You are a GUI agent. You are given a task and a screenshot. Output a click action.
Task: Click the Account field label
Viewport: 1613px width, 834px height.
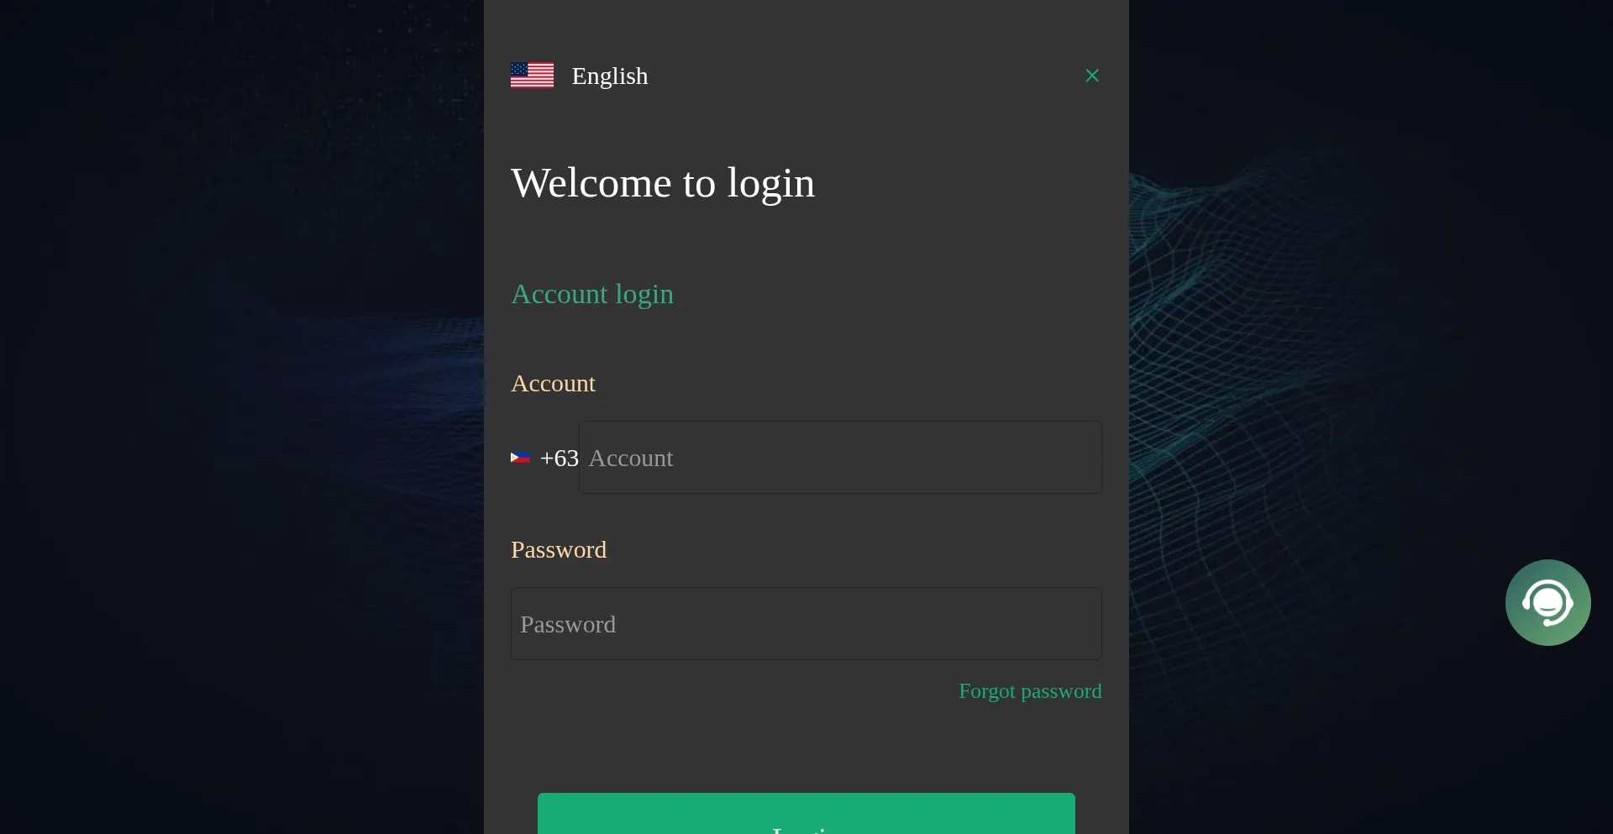pyautogui.click(x=553, y=383)
